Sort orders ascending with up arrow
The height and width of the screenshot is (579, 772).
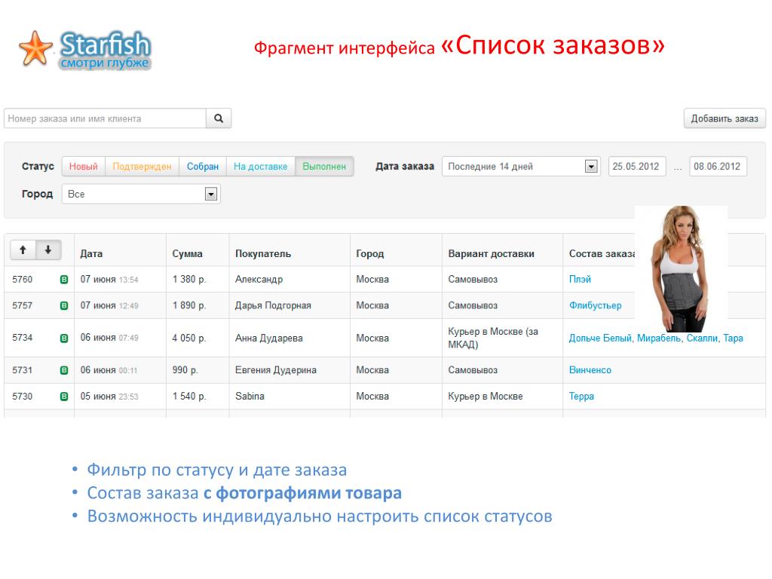tap(23, 250)
